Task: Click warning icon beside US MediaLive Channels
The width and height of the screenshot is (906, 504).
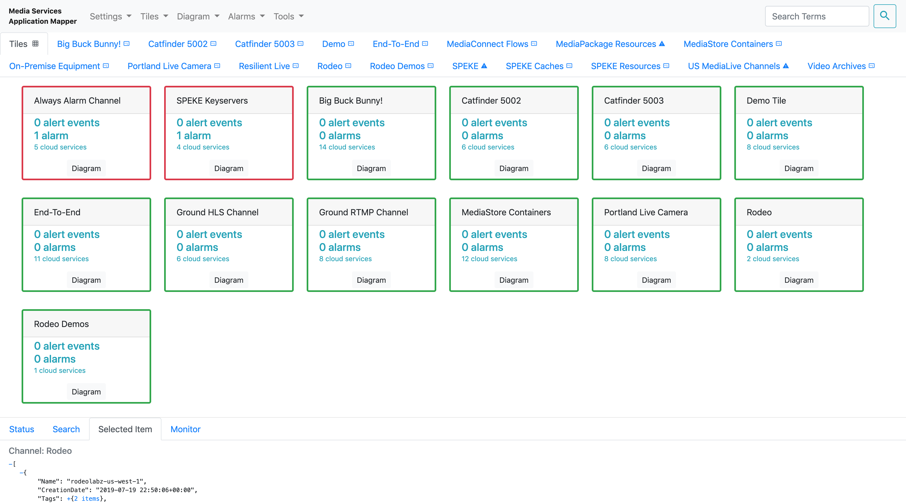Action: click(786, 66)
